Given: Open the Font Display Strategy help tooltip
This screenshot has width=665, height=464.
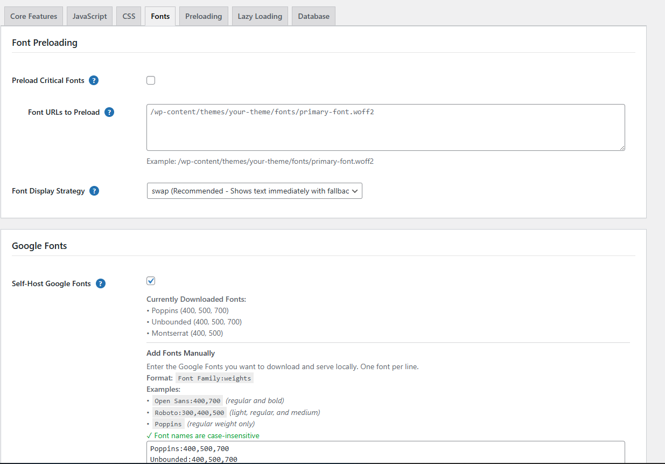Looking at the screenshot, I should (x=94, y=190).
